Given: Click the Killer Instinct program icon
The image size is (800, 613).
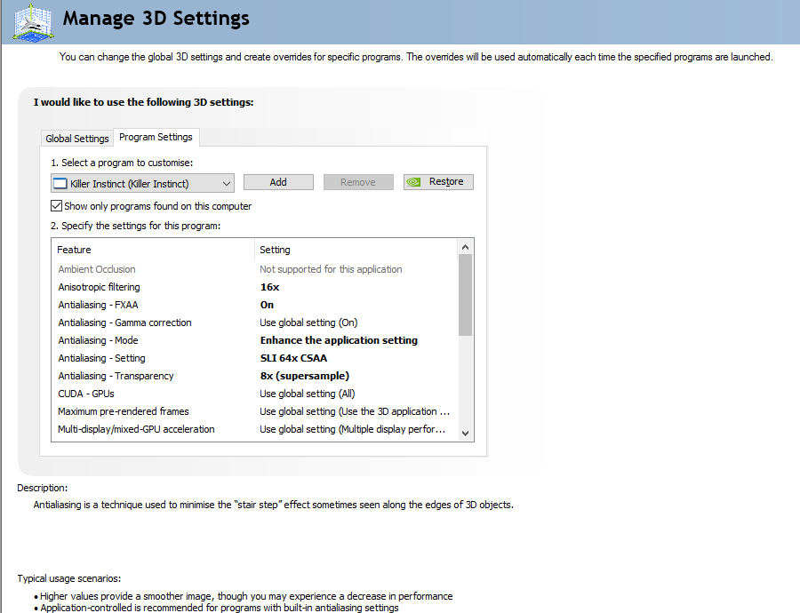Looking at the screenshot, I should [60, 183].
